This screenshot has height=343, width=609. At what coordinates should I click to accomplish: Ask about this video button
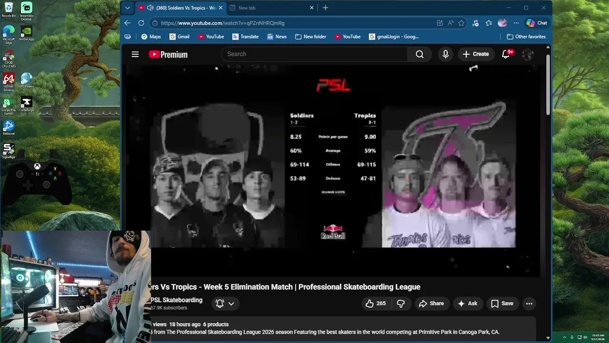[x=467, y=303]
